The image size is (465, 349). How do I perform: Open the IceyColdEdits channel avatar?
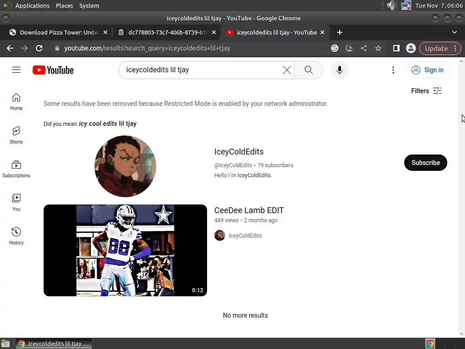125,166
